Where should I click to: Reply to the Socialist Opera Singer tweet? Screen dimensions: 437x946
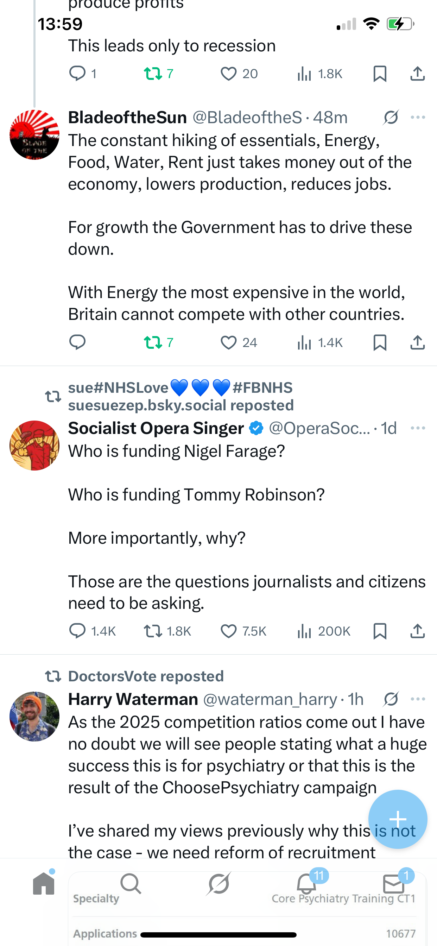[77, 631]
